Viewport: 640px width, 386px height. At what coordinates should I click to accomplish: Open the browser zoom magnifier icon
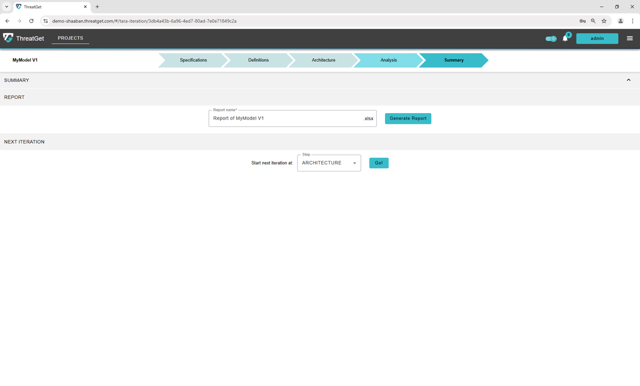(x=593, y=21)
